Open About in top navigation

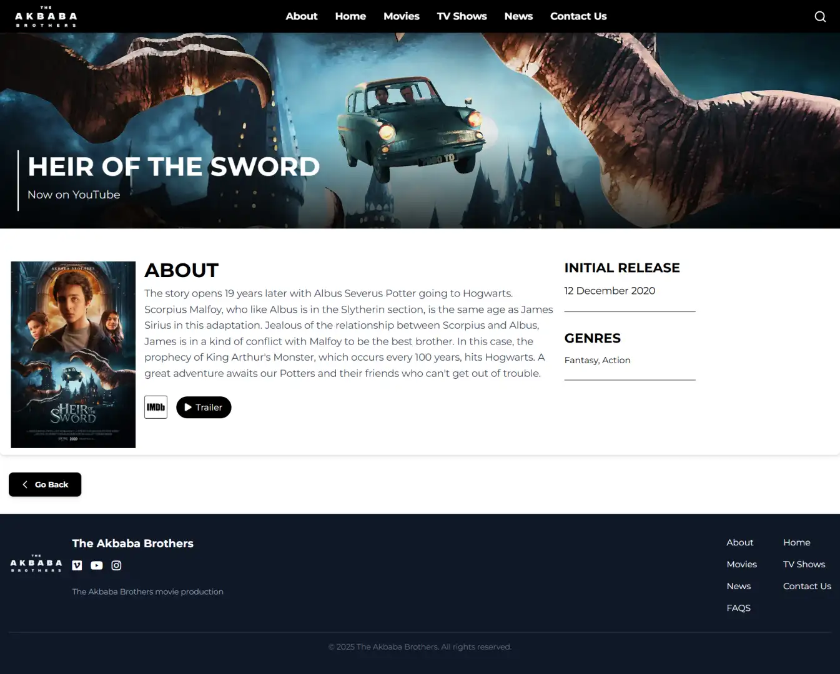[x=302, y=16]
